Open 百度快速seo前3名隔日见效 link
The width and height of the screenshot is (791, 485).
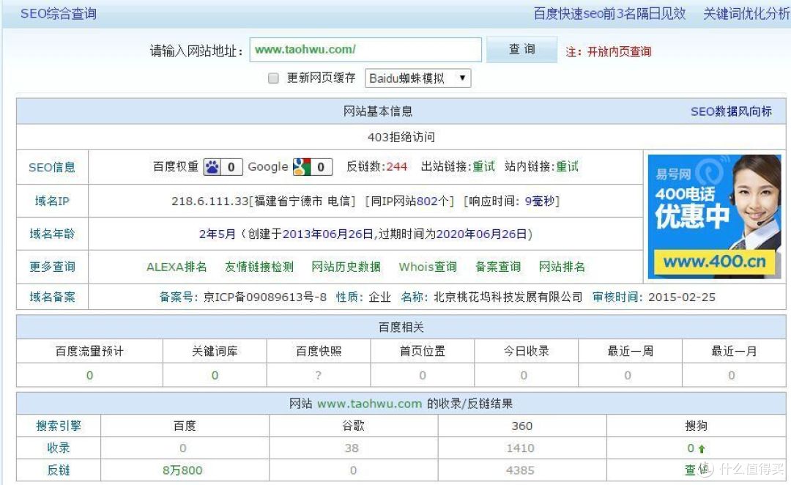609,14
